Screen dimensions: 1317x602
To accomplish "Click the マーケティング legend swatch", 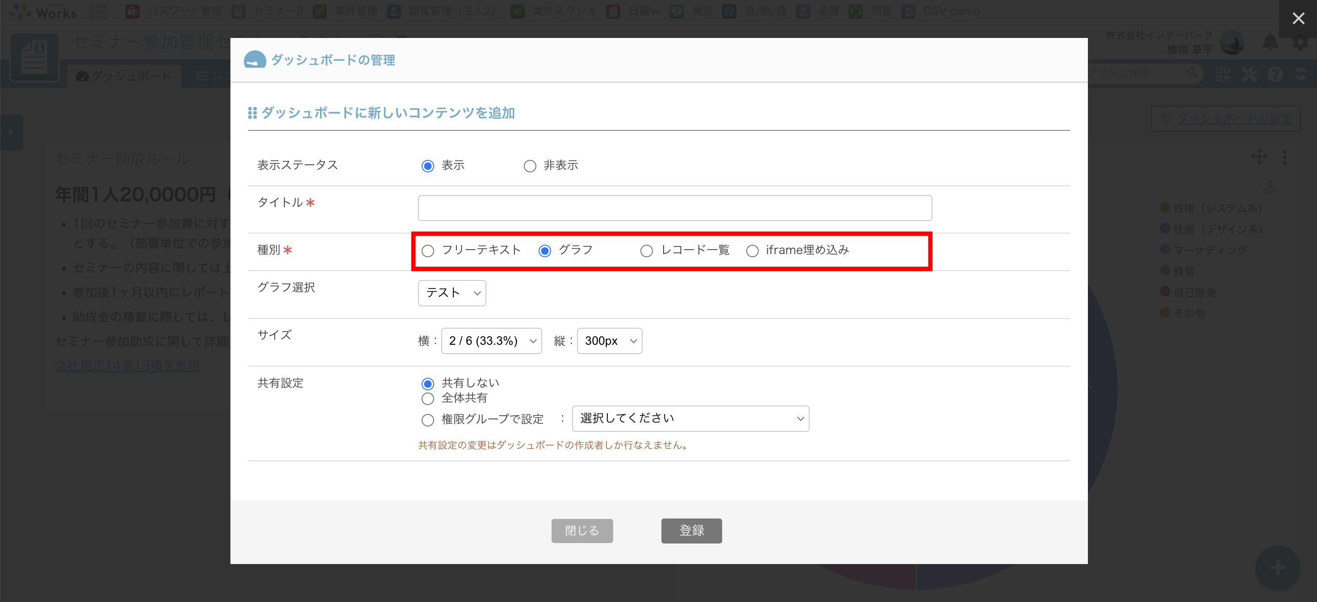I will coord(1165,249).
